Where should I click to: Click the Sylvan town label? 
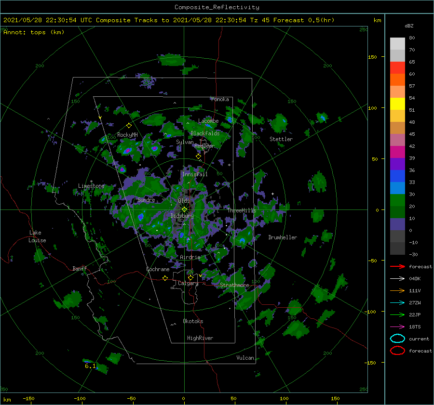tap(185, 142)
